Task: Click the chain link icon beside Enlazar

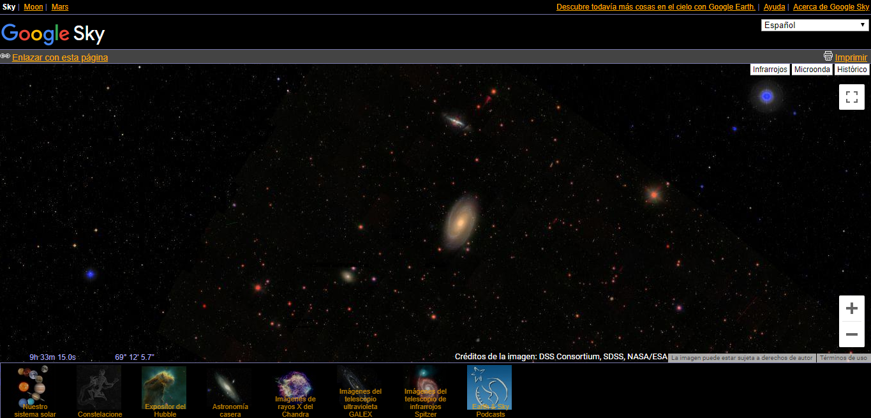Action: pos(5,56)
